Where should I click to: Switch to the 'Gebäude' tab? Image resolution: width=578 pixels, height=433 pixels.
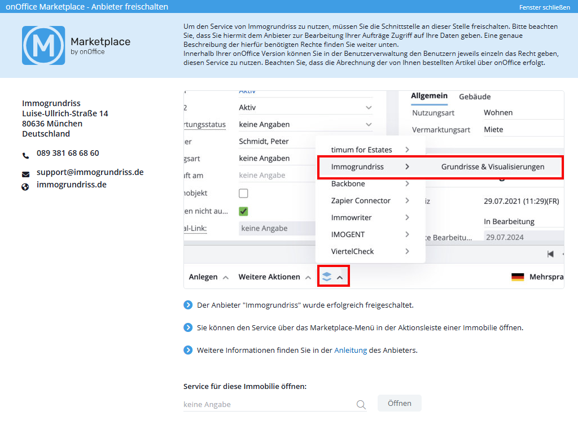point(475,97)
